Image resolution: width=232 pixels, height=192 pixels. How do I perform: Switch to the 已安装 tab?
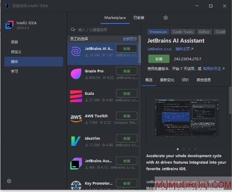[139, 18]
